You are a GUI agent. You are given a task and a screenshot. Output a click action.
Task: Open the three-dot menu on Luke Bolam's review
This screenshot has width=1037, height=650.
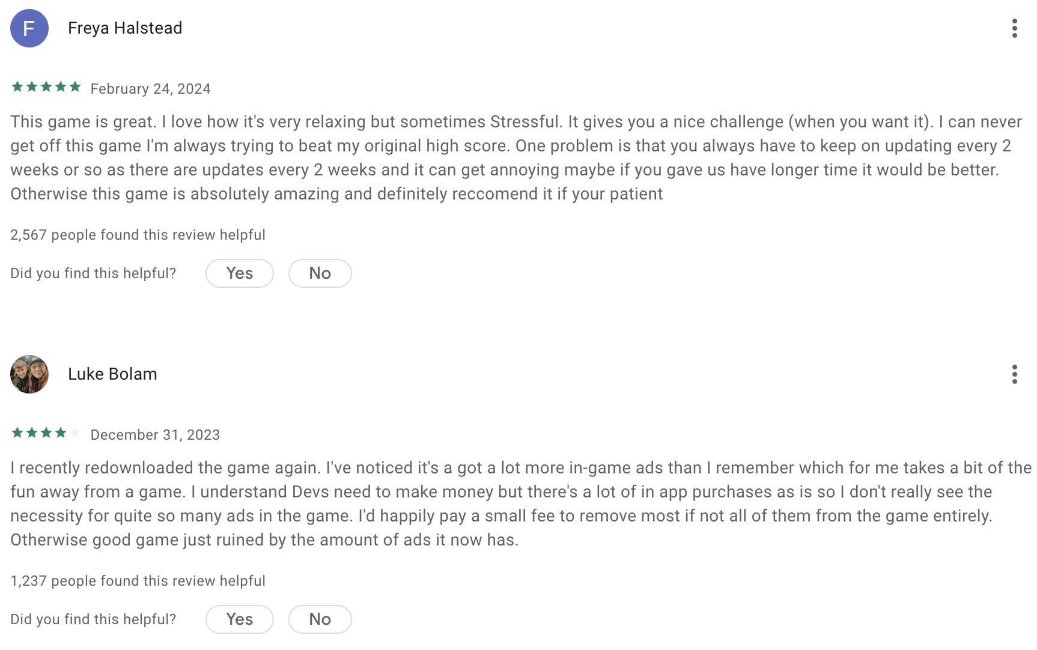(x=1014, y=374)
